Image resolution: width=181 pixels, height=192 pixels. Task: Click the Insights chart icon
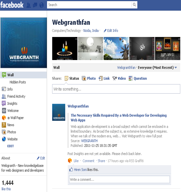pos(4,103)
